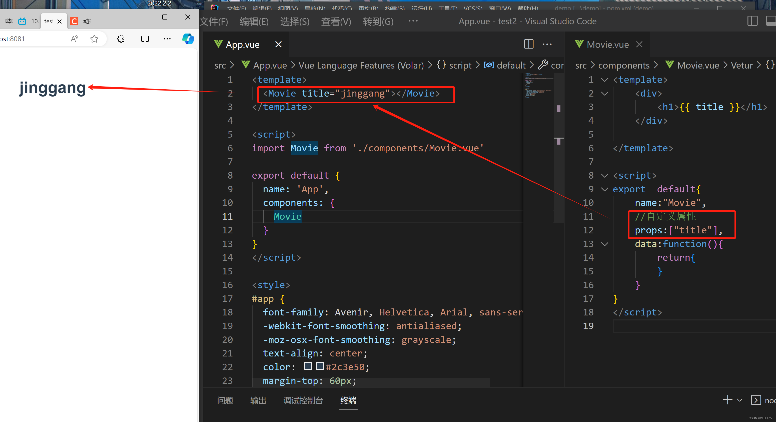Click the Movie title="jinggang" code line
776x422 pixels.
click(351, 94)
